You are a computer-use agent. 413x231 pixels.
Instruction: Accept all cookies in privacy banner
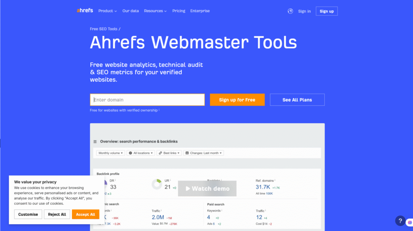pos(86,214)
